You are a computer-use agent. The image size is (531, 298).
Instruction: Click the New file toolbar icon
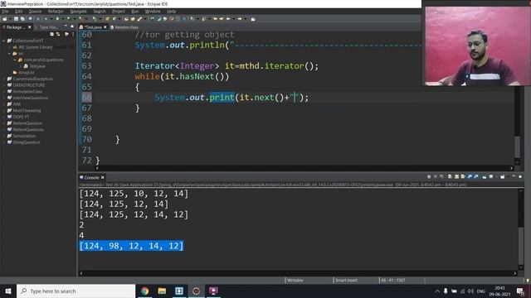(x=4, y=19)
